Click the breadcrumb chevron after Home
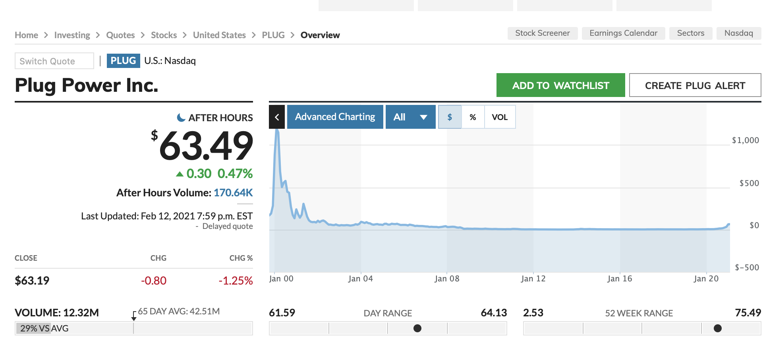 click(46, 35)
